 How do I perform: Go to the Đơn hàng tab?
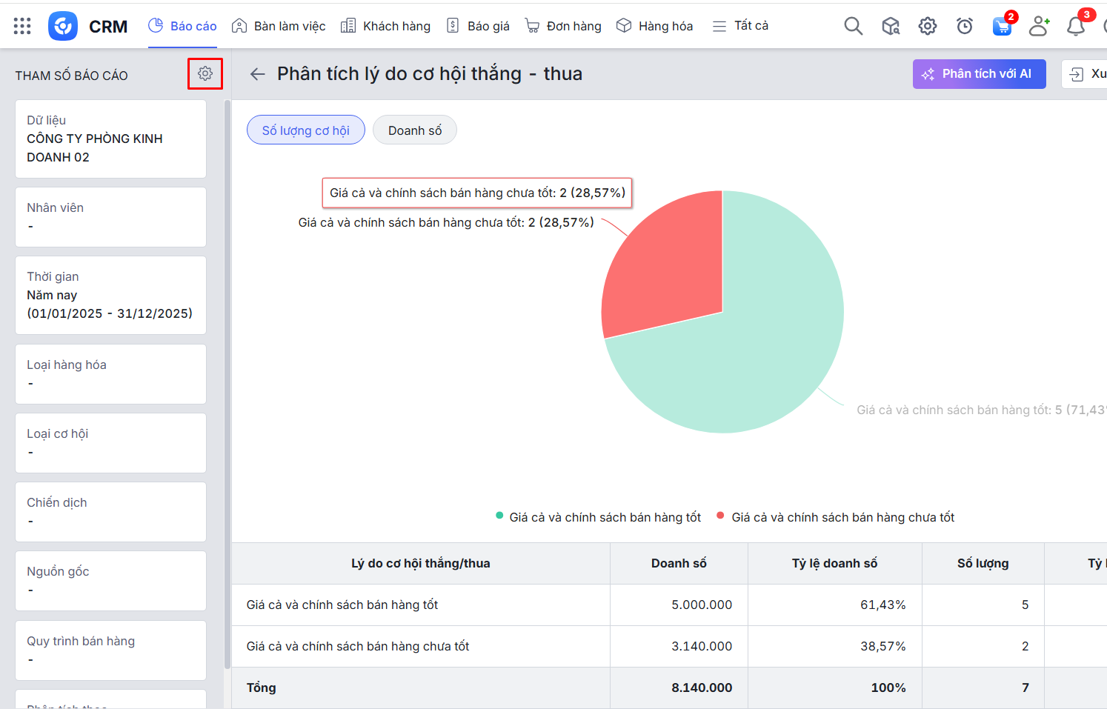(563, 26)
